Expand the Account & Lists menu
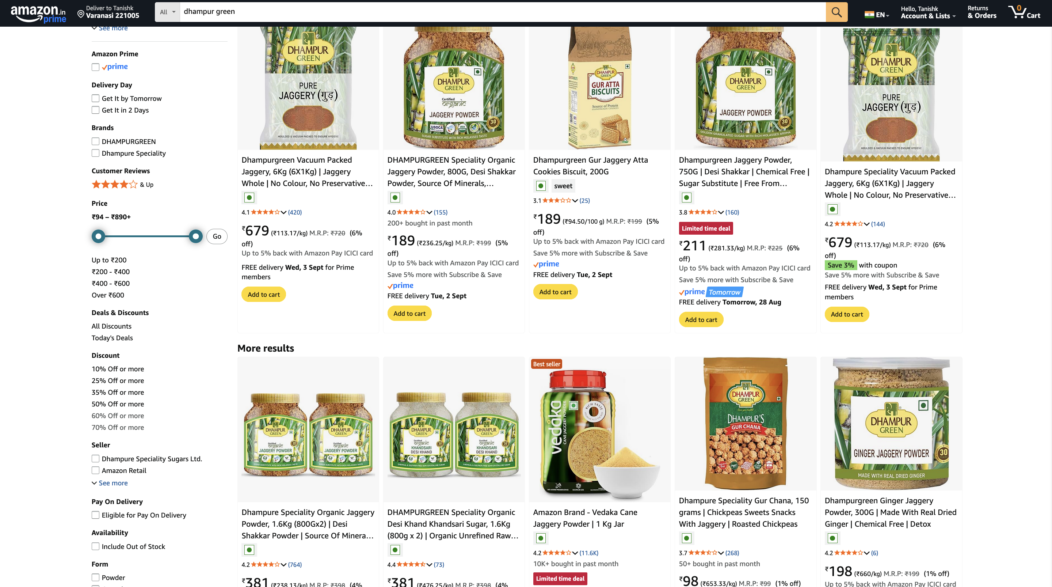 pos(928,12)
